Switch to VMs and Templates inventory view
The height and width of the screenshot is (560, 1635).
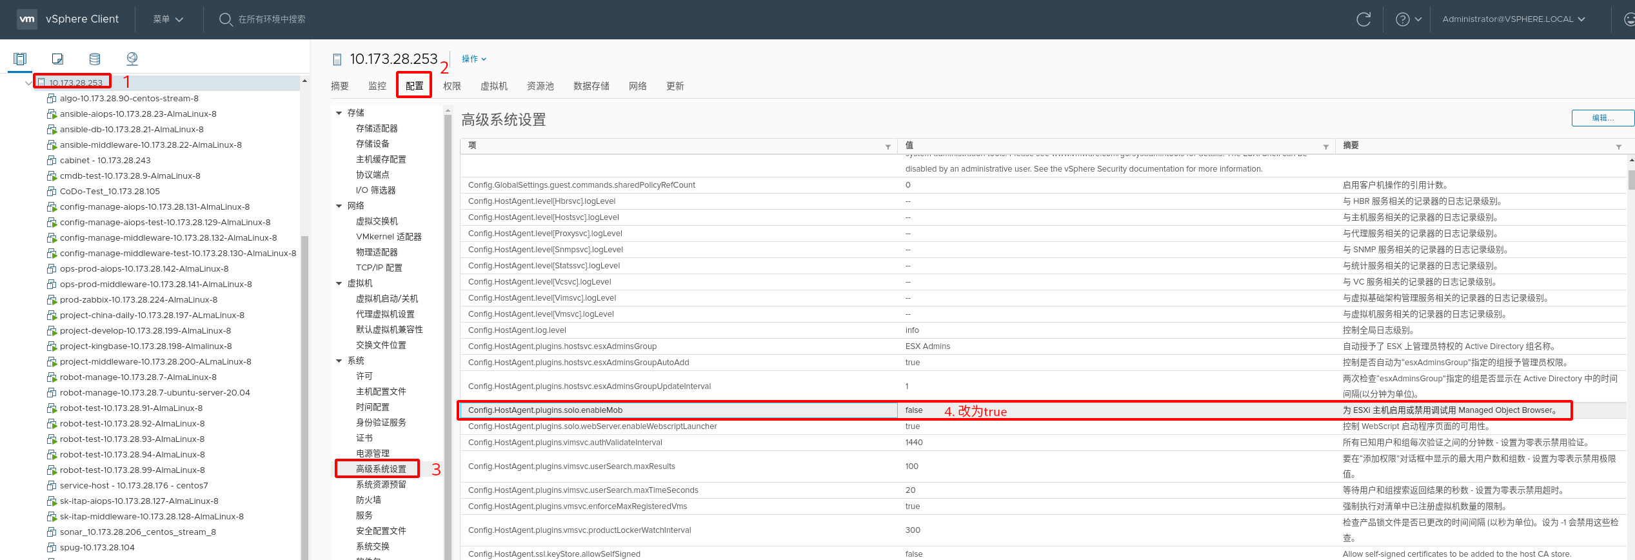(x=57, y=59)
